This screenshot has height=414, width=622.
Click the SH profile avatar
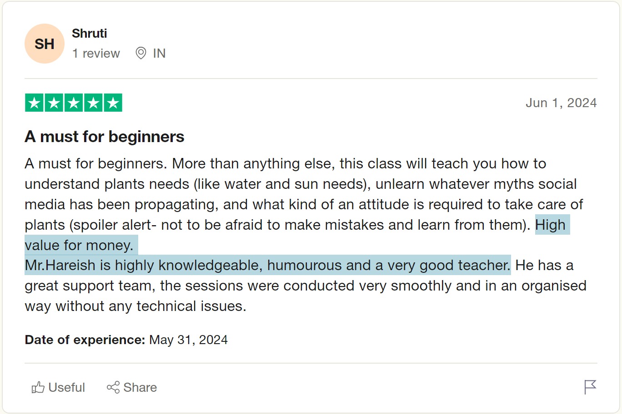click(x=44, y=44)
